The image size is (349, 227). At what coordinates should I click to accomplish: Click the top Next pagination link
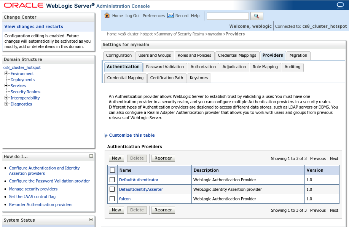334,158
